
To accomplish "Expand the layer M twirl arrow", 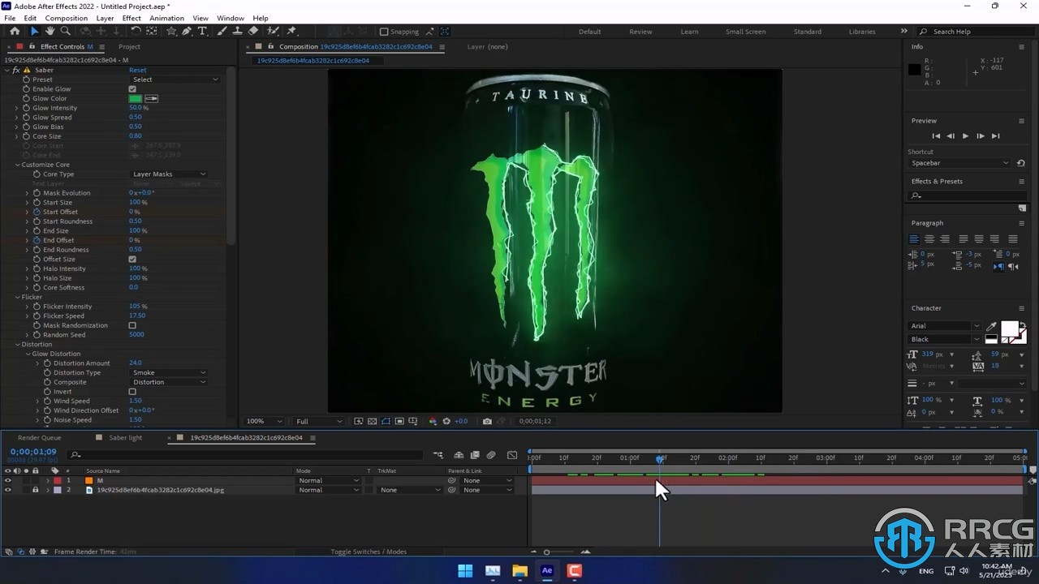I will click(47, 480).
